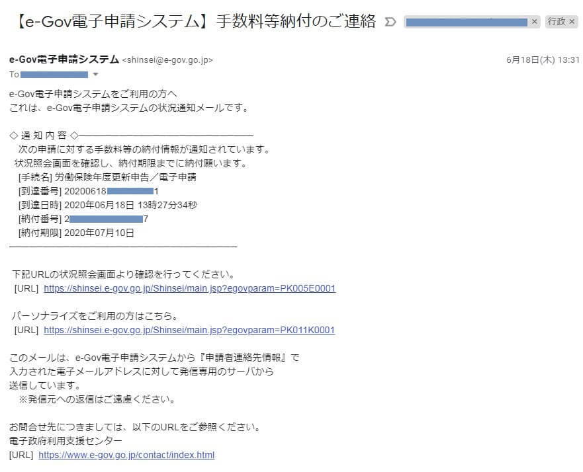Viewport: 583px width, 472px height.
Task: Click the 電子政府利用支援センター text
Action: pyautogui.click(x=66, y=441)
